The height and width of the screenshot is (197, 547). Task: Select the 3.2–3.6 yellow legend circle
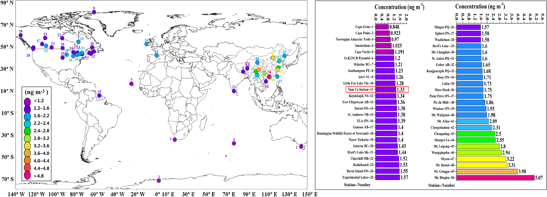(27, 146)
